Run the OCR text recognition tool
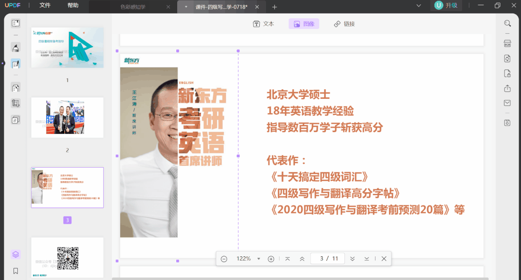521x280 pixels. [507, 43]
